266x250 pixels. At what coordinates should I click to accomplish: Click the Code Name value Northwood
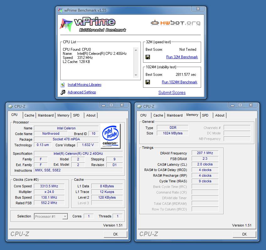coord(51,133)
